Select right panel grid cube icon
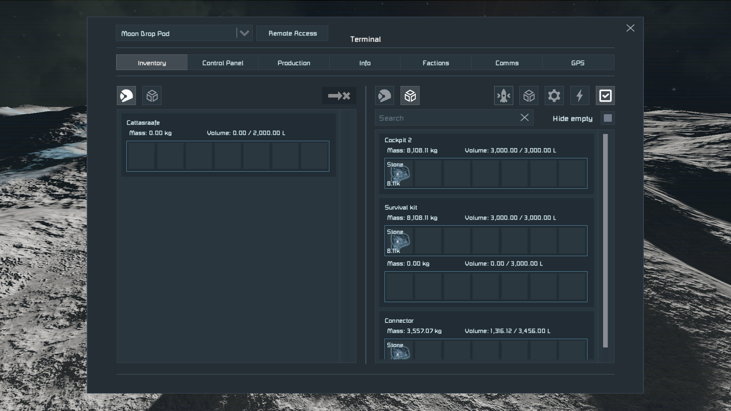 coord(410,96)
